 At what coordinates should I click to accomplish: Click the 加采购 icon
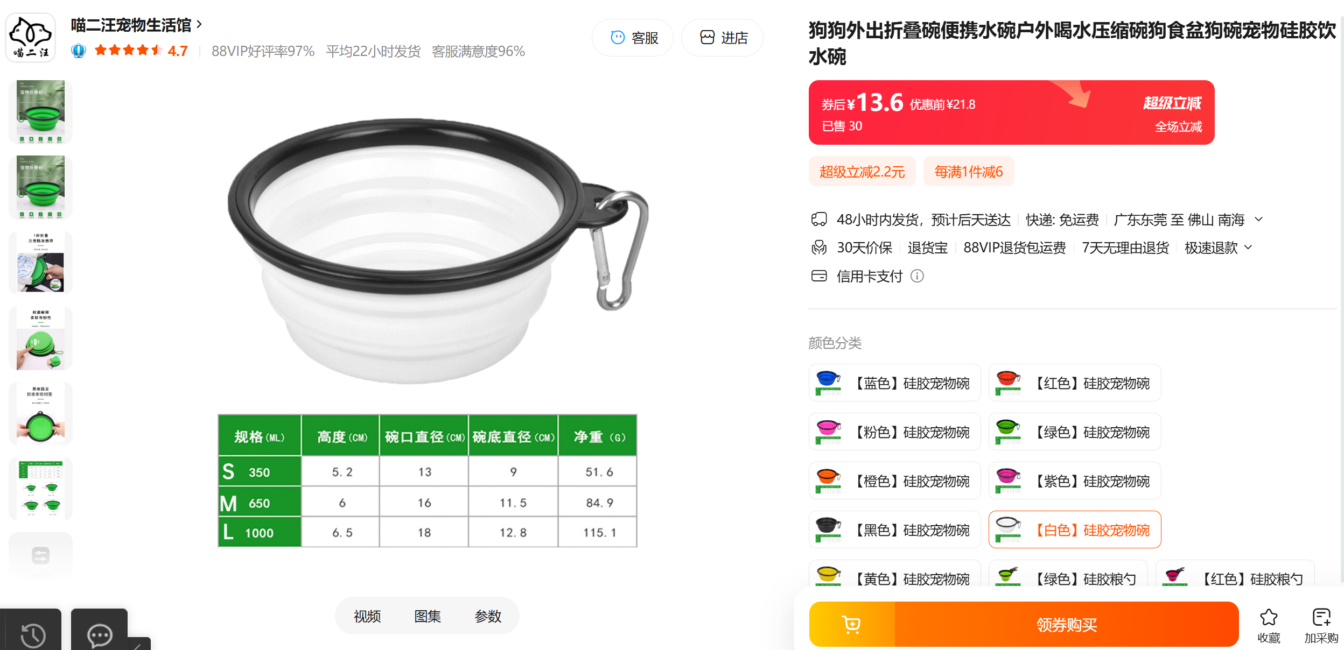click(1321, 617)
